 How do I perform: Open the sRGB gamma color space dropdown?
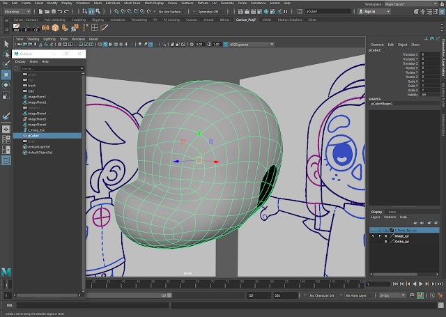(x=252, y=45)
